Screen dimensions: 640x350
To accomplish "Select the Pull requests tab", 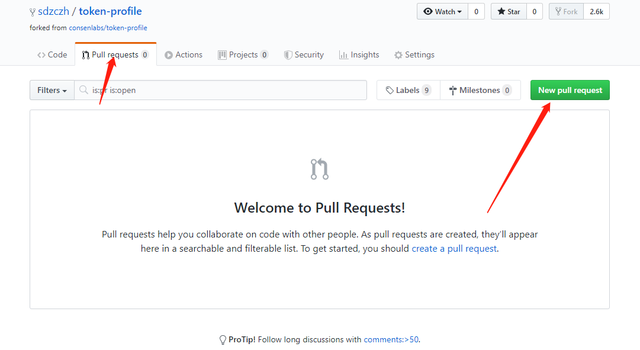I will [115, 54].
